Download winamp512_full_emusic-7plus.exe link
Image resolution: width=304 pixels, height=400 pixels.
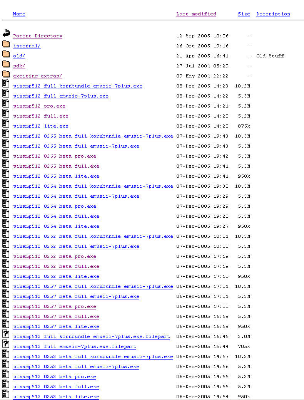pyautogui.click(x=61, y=96)
